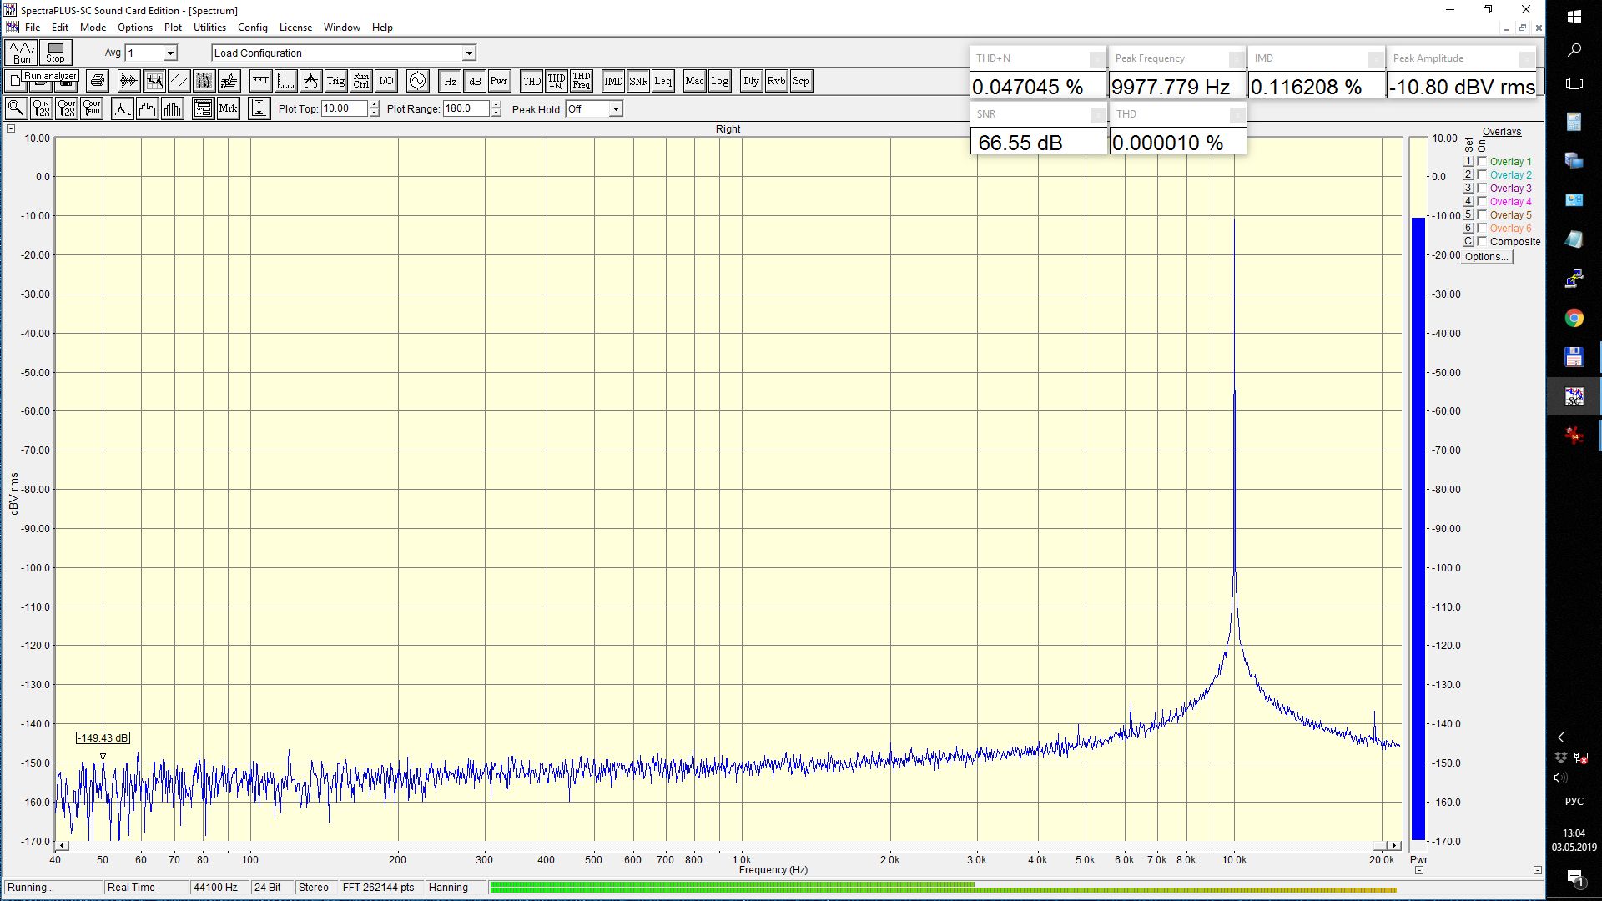This screenshot has width=1602, height=901.
Task: Open the Peak Hold dropdown
Action: click(x=616, y=109)
